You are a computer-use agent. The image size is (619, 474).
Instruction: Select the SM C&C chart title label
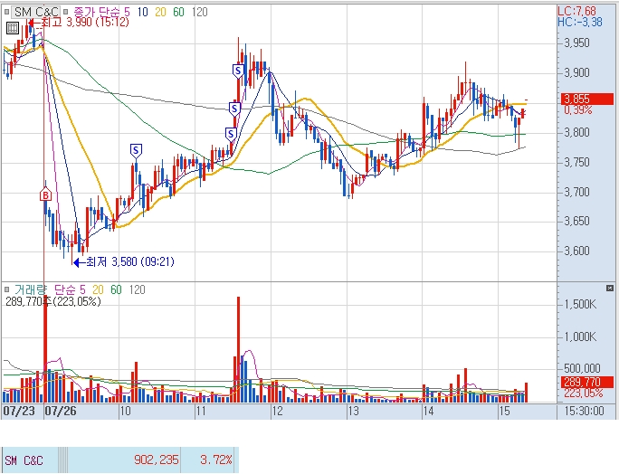(x=36, y=13)
